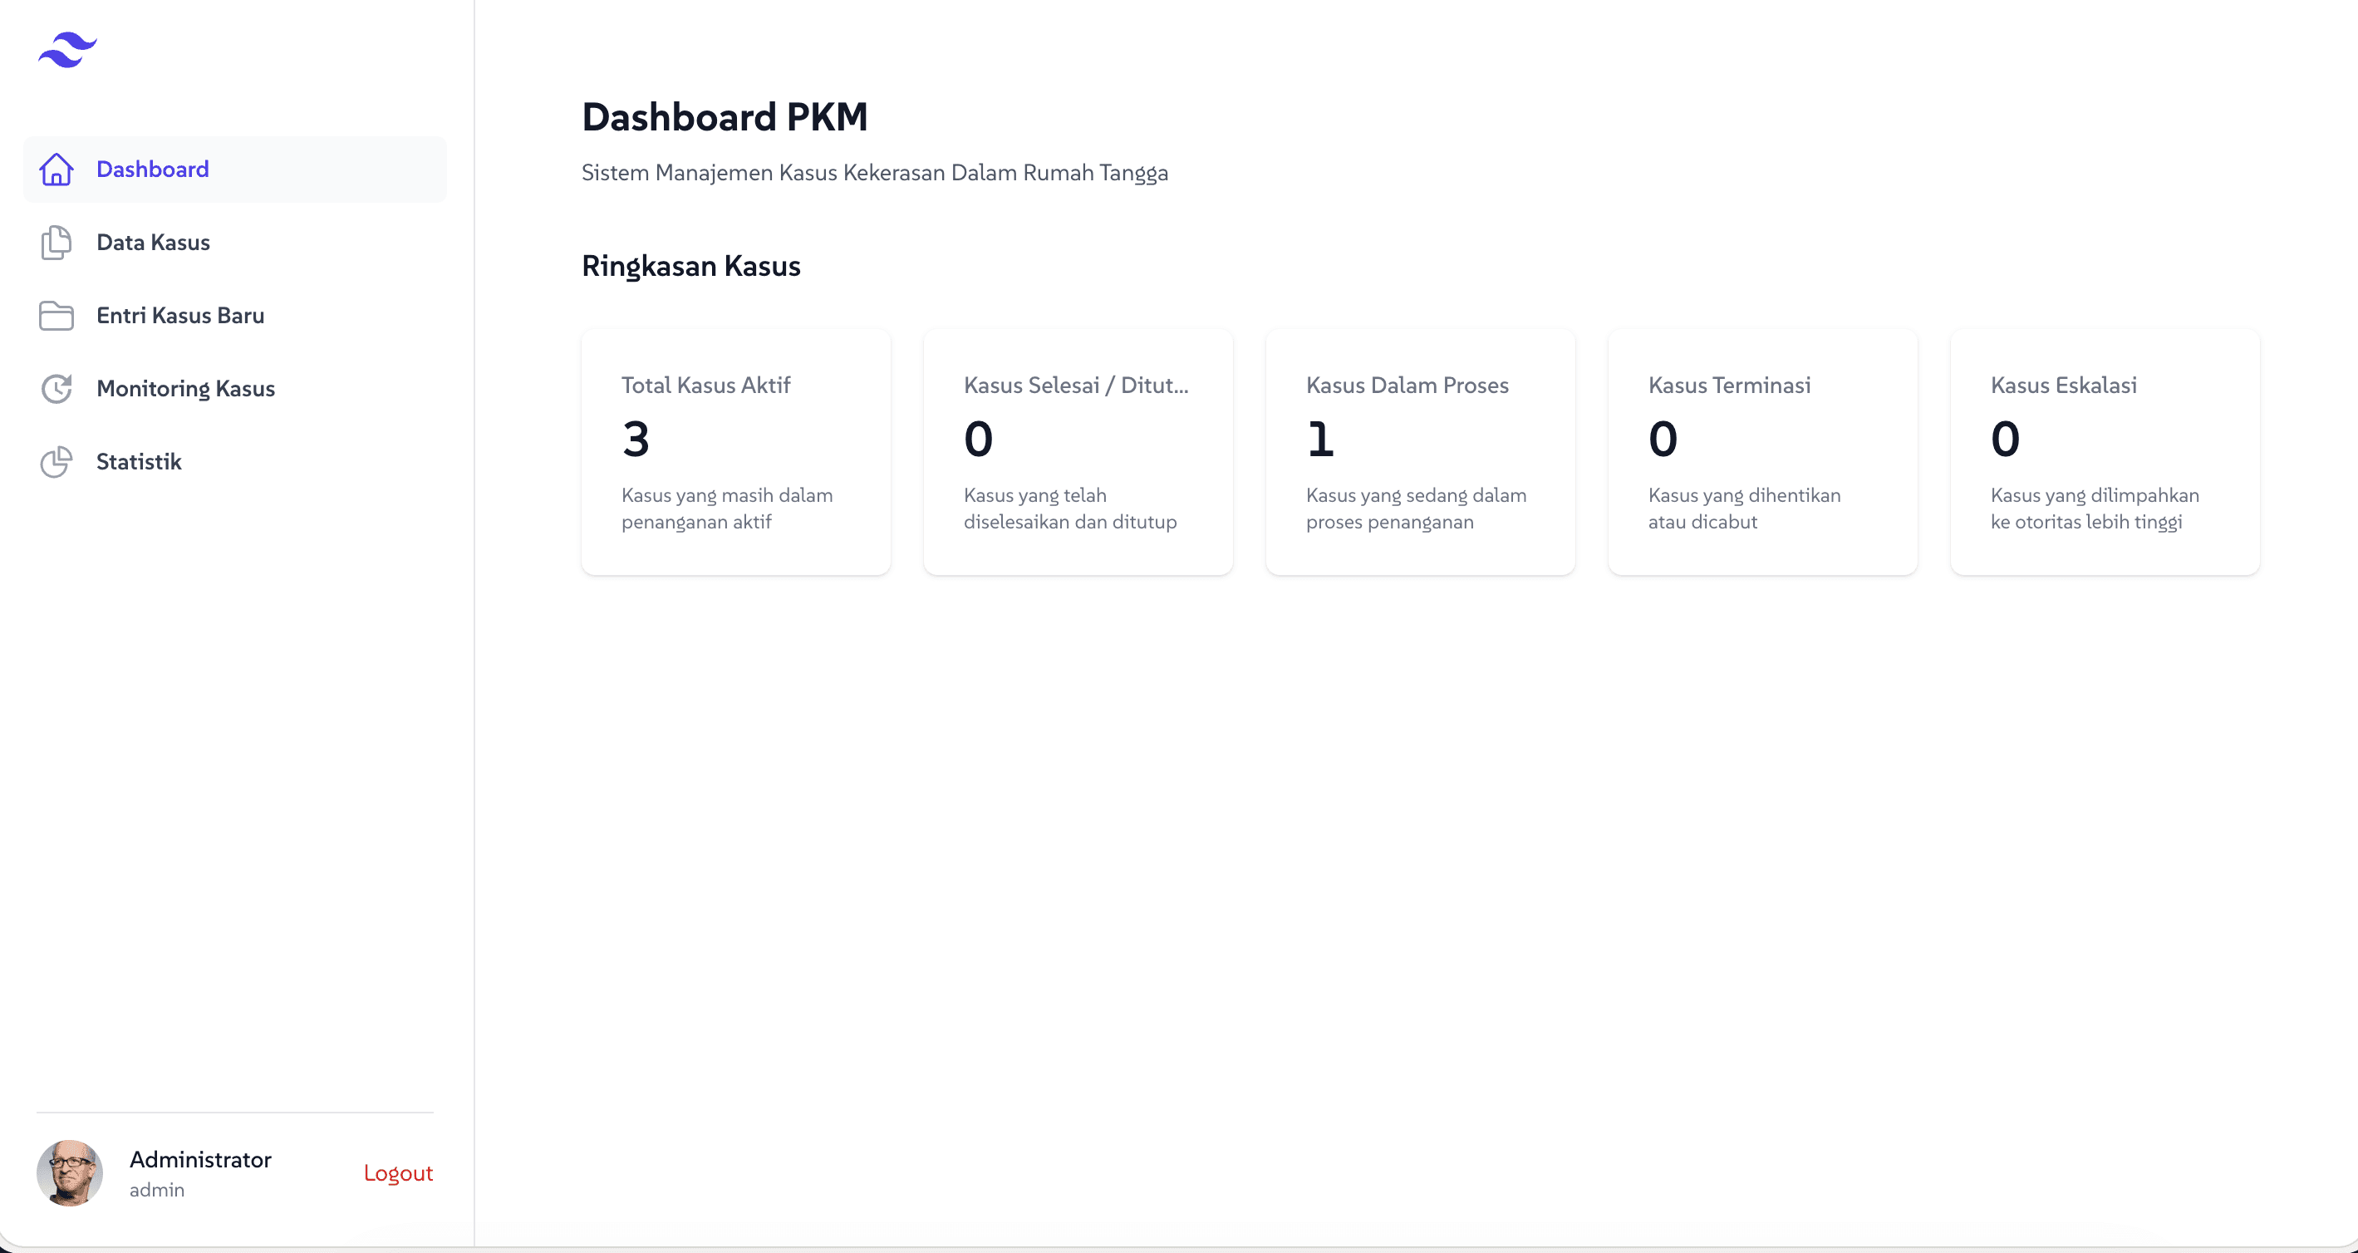Click the Logout link
This screenshot has width=2358, height=1253.
click(x=398, y=1172)
